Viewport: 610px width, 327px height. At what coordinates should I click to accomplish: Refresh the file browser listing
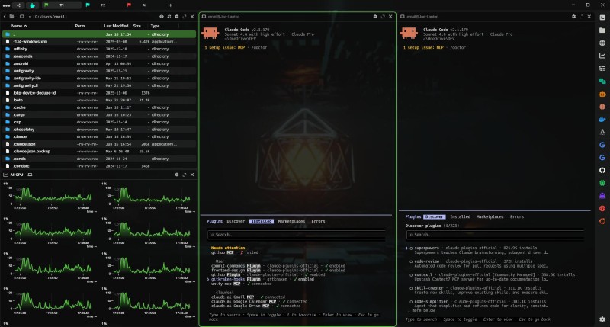(169, 17)
